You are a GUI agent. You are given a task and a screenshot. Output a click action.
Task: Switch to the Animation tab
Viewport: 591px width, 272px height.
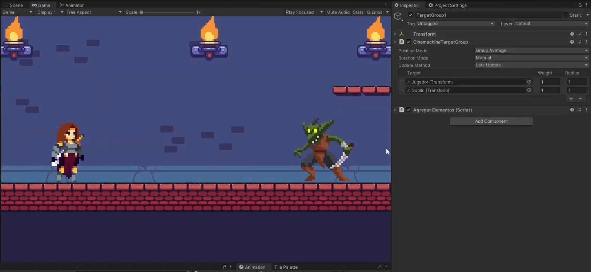252,267
